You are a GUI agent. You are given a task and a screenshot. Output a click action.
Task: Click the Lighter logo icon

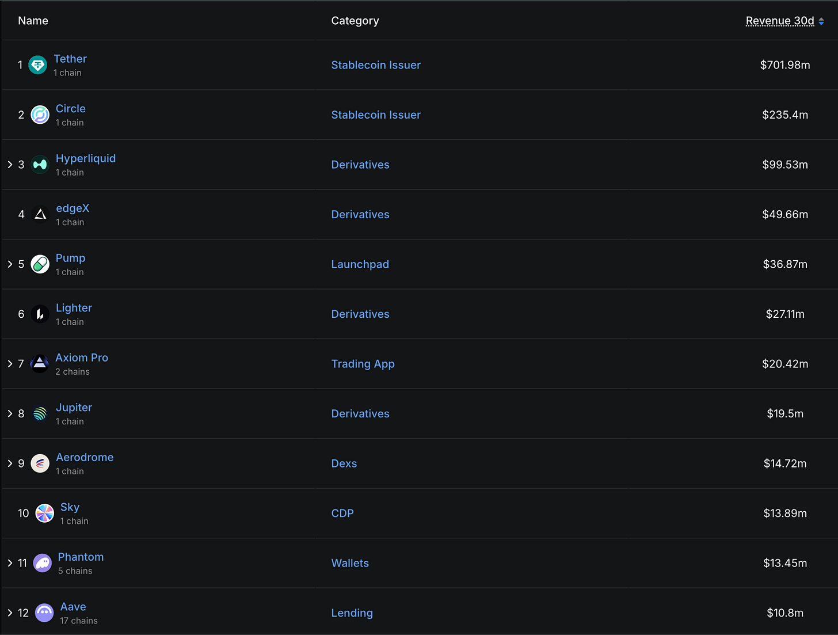pyautogui.click(x=40, y=314)
